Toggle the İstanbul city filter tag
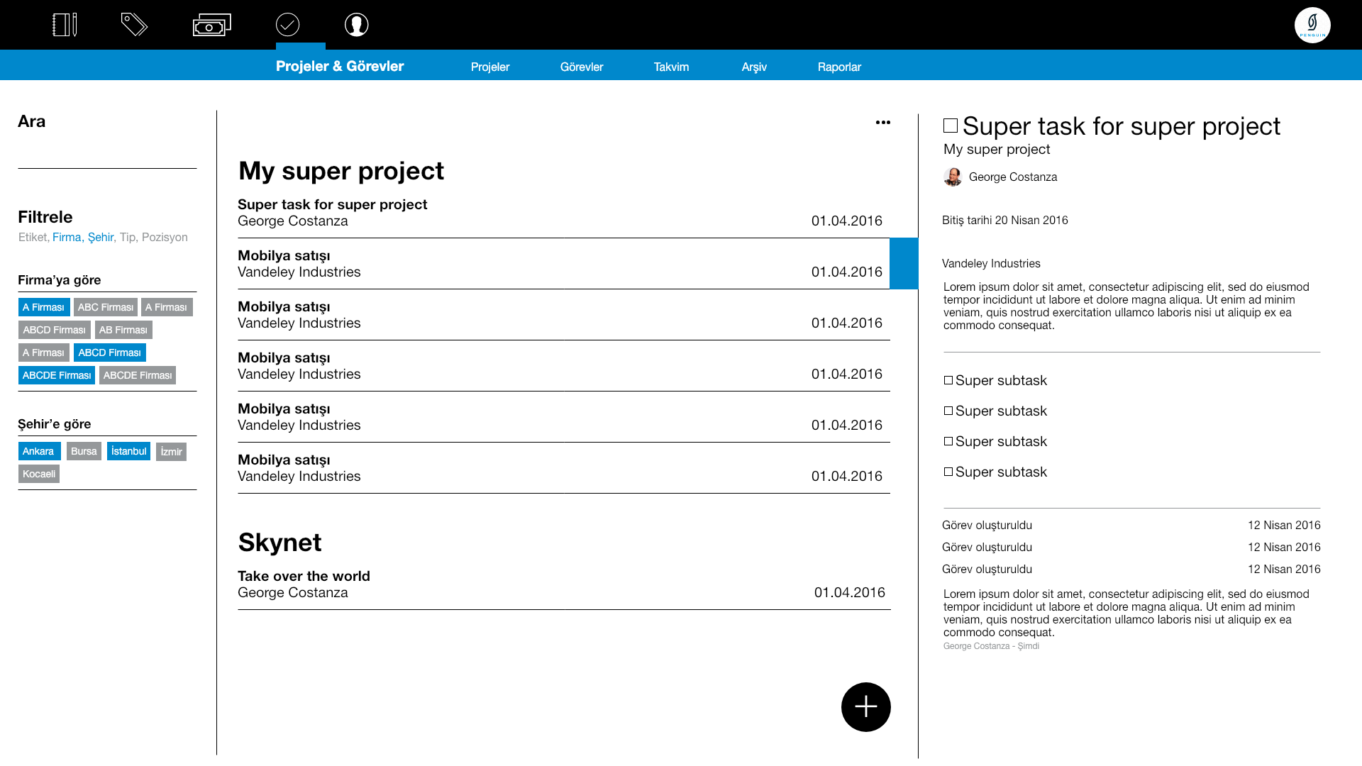 (x=128, y=451)
